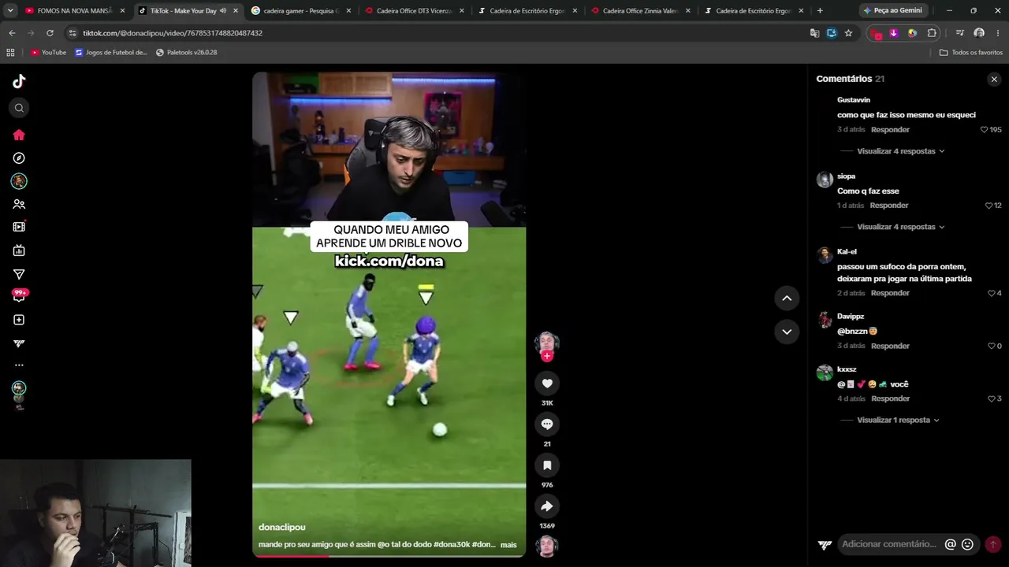Go to the previous video with up arrow

tap(787, 298)
